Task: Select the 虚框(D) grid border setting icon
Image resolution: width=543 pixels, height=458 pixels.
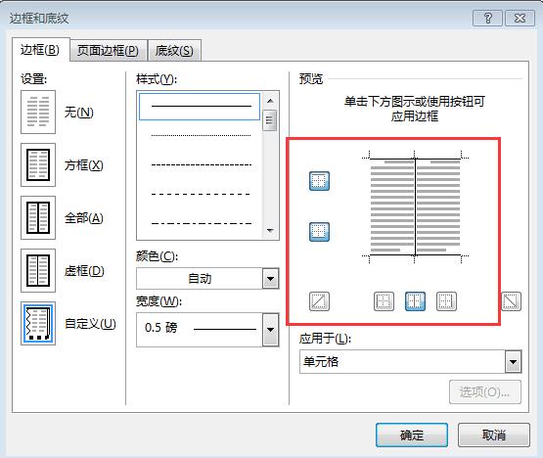Action: coord(38,270)
